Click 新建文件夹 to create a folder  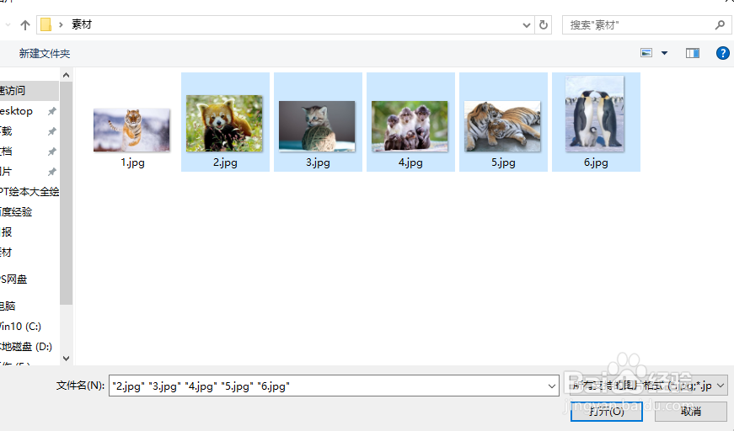point(45,54)
